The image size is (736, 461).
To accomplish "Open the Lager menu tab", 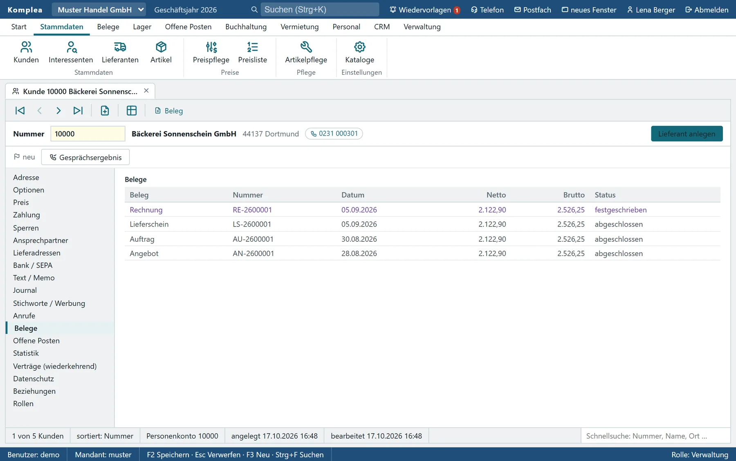I will (x=142, y=27).
